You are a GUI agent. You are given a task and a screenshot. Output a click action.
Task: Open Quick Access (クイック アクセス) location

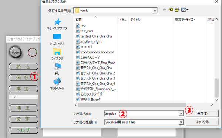[x=57, y=24]
